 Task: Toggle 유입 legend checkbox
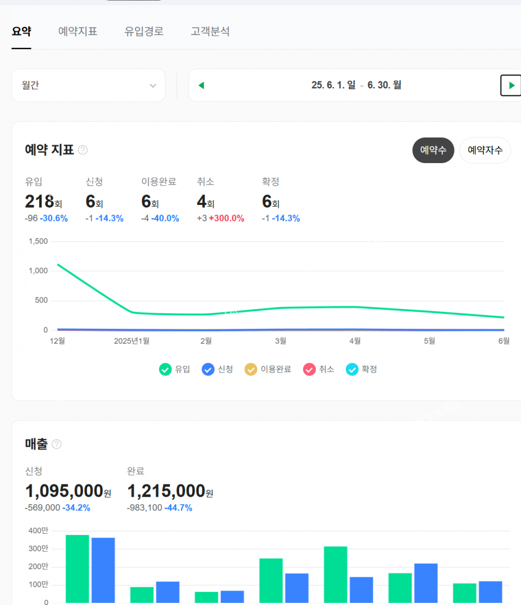point(165,369)
